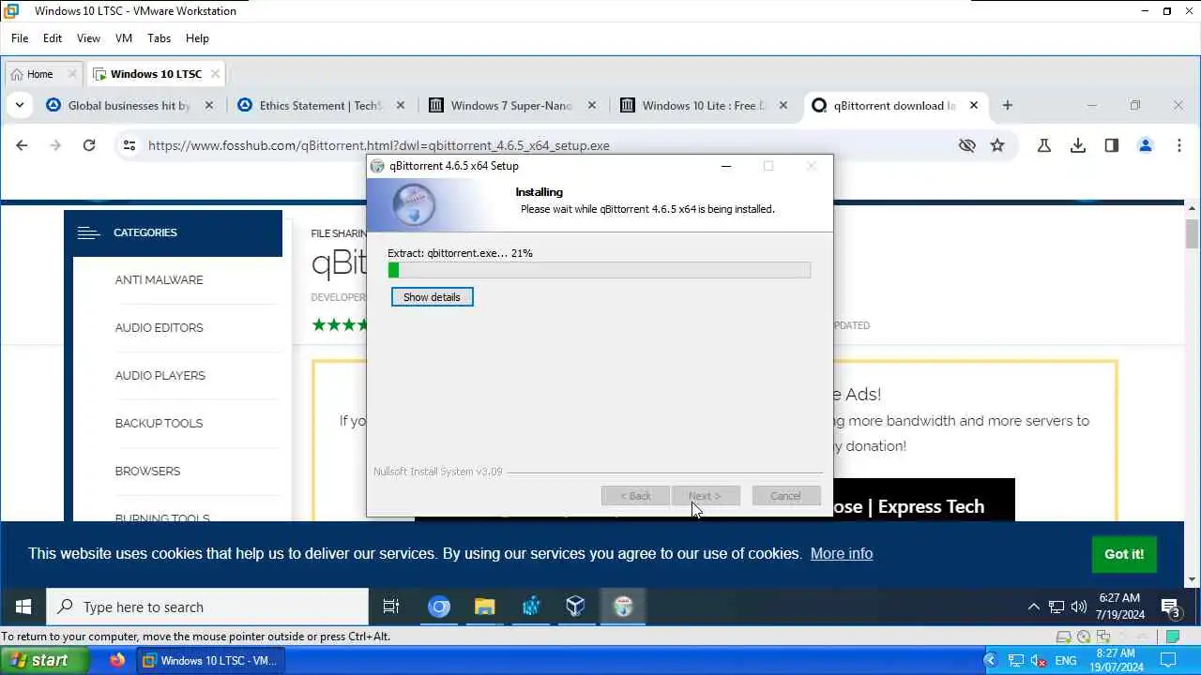Open AUDIO PLAYERS category
The image size is (1201, 675).
(x=160, y=376)
